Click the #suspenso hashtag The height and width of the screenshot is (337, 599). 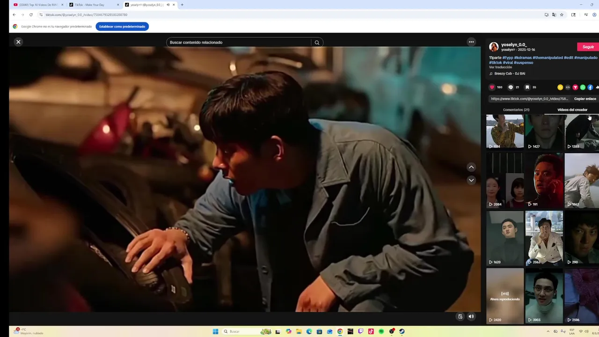(523, 62)
